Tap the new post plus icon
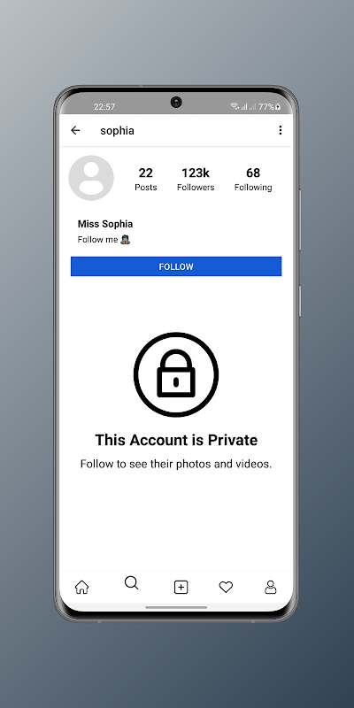Image resolution: width=354 pixels, height=708 pixels. coord(181,587)
